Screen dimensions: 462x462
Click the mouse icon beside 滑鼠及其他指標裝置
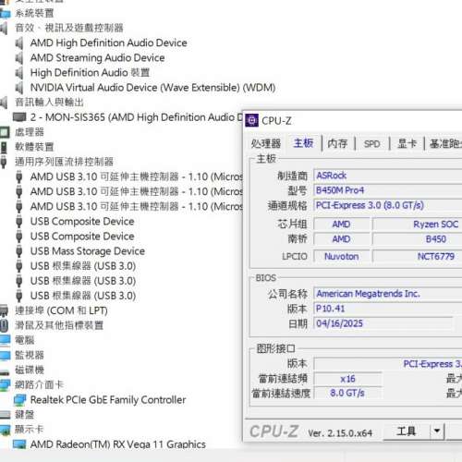pos(4,325)
